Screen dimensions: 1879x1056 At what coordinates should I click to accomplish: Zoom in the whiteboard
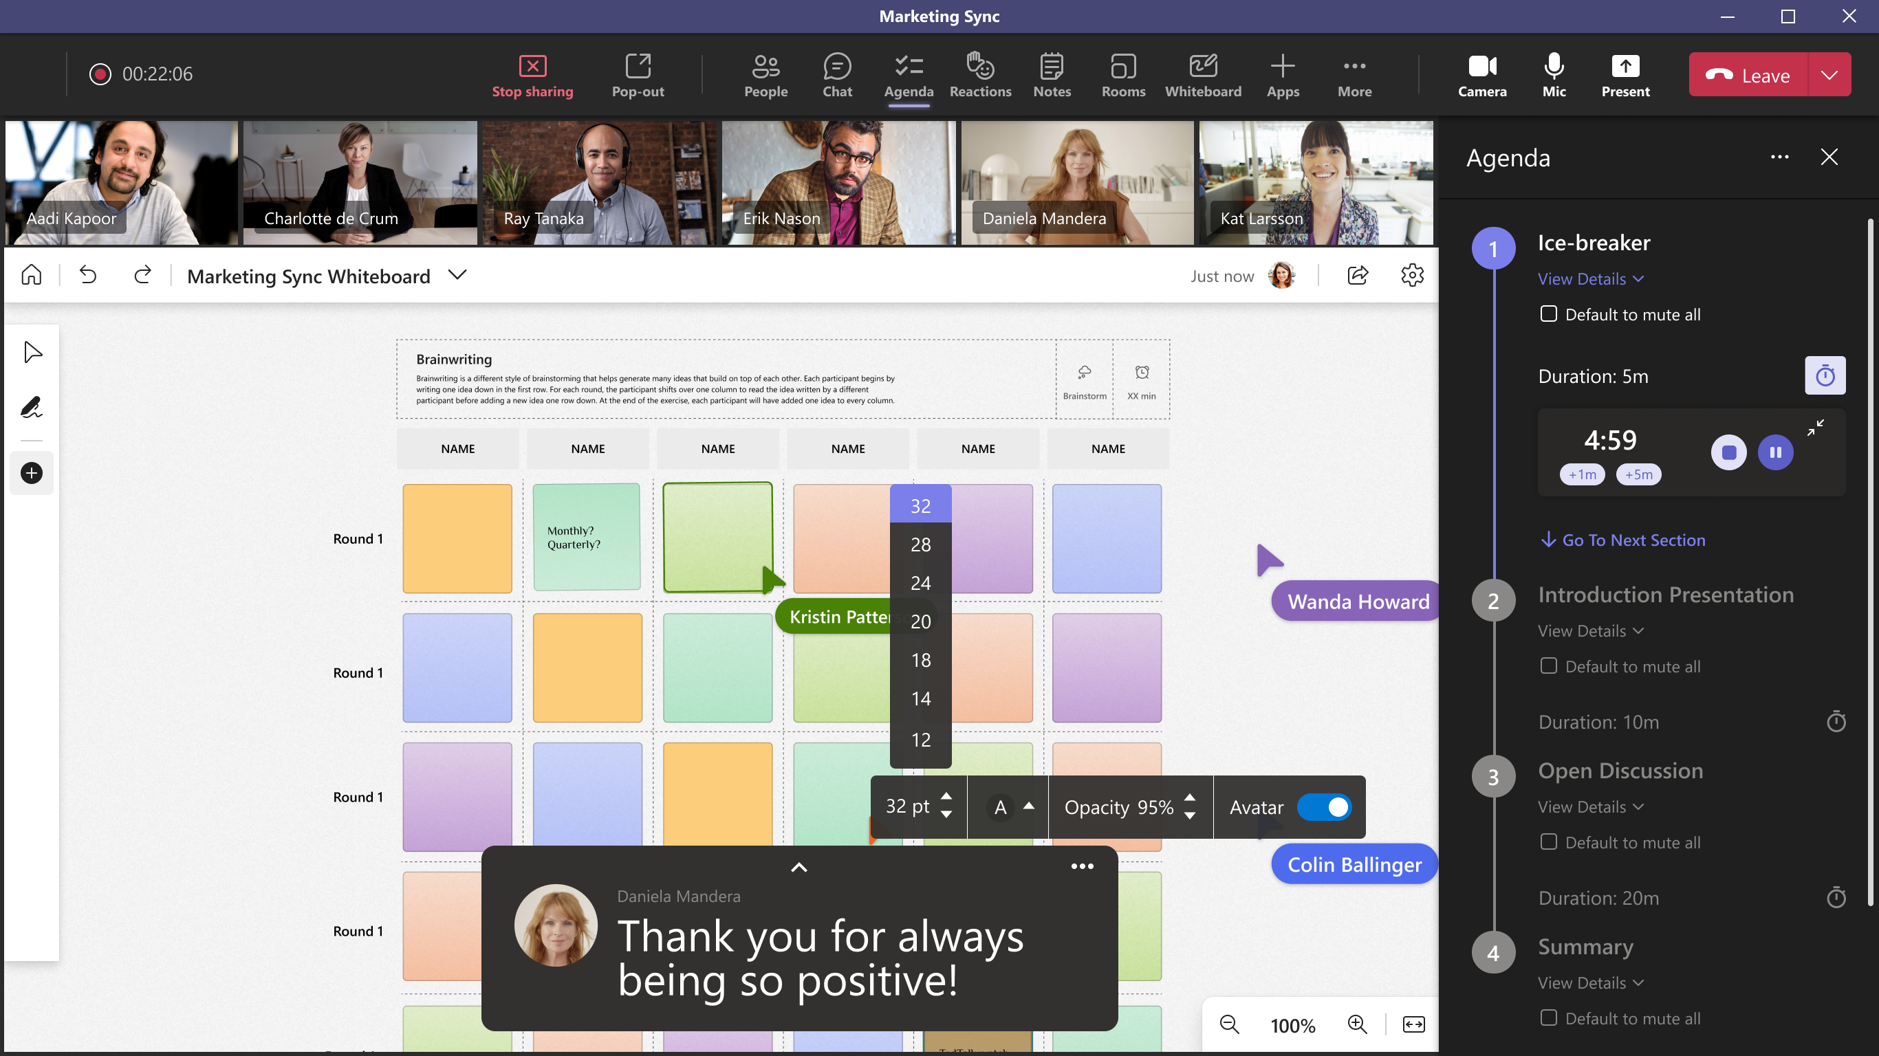tap(1357, 1024)
